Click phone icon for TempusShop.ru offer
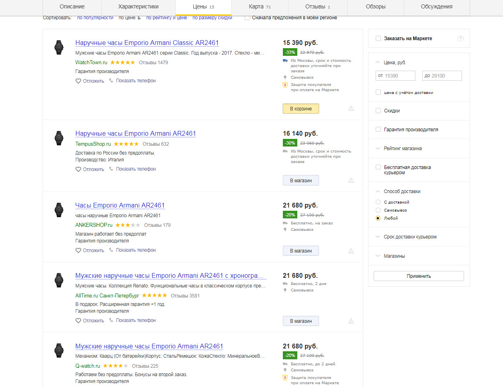The width and height of the screenshot is (503, 387). 111,169
